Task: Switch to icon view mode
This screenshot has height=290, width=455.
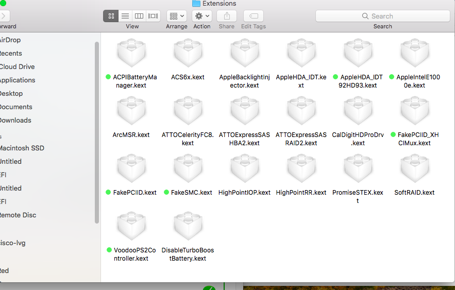Action: click(111, 16)
